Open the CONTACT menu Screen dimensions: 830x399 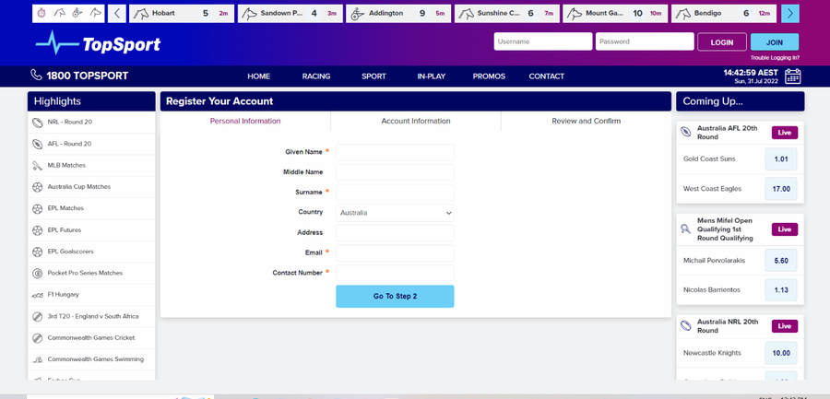(x=546, y=76)
